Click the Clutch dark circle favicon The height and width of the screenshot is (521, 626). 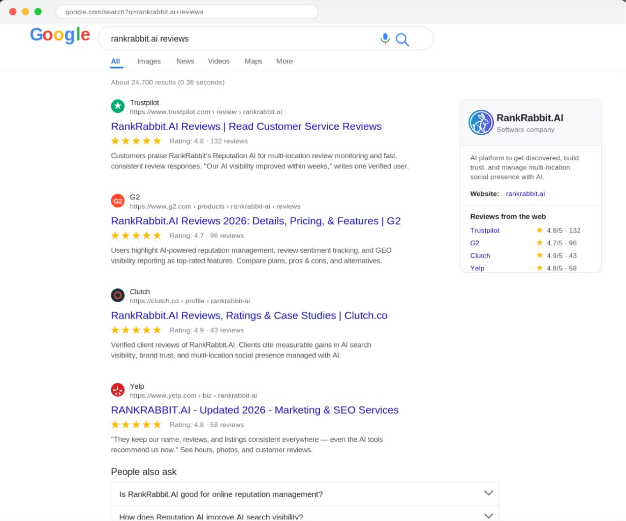pyautogui.click(x=118, y=295)
